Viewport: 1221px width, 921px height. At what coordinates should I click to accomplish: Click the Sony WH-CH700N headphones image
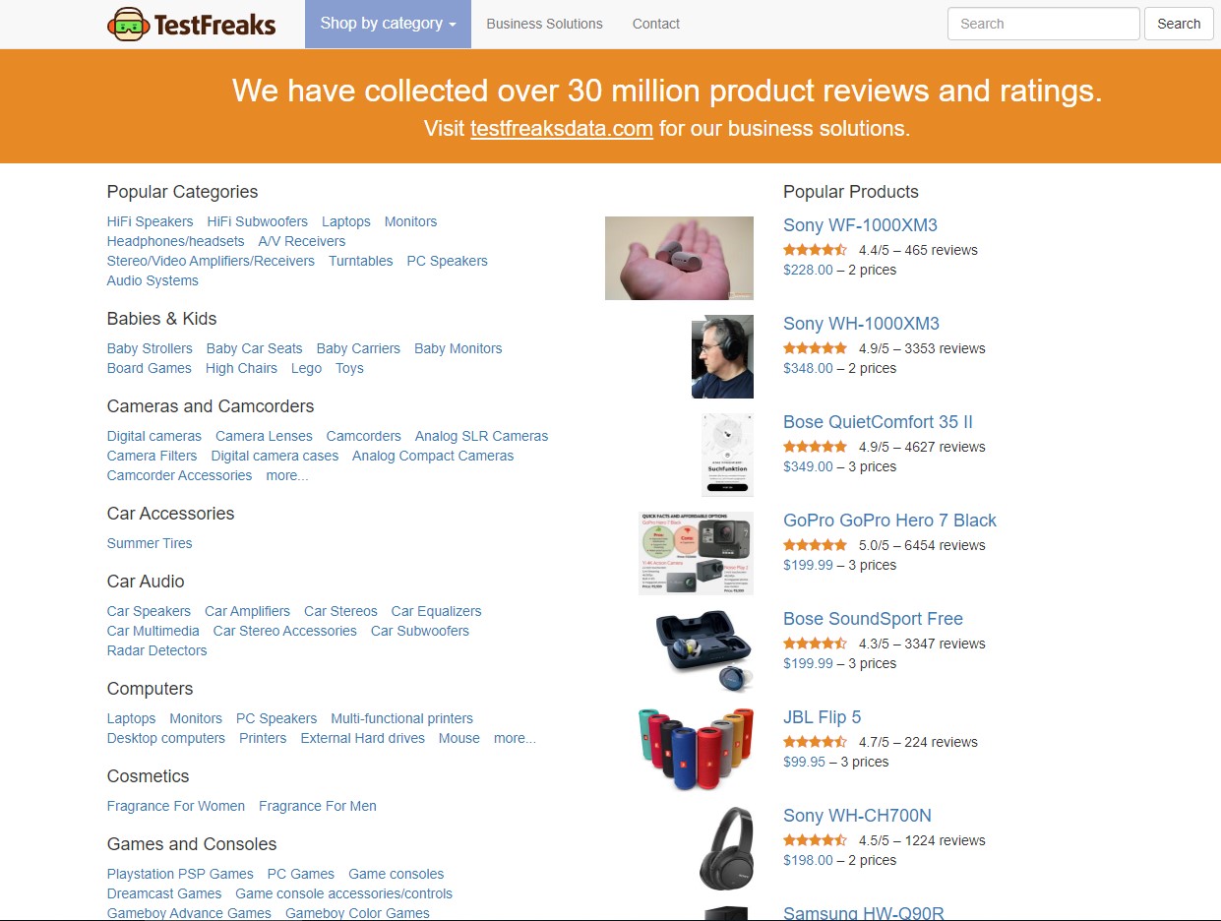(x=726, y=848)
